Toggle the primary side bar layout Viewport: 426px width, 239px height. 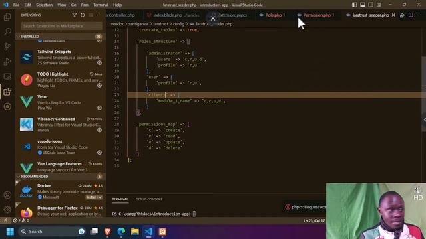pos(355,5)
